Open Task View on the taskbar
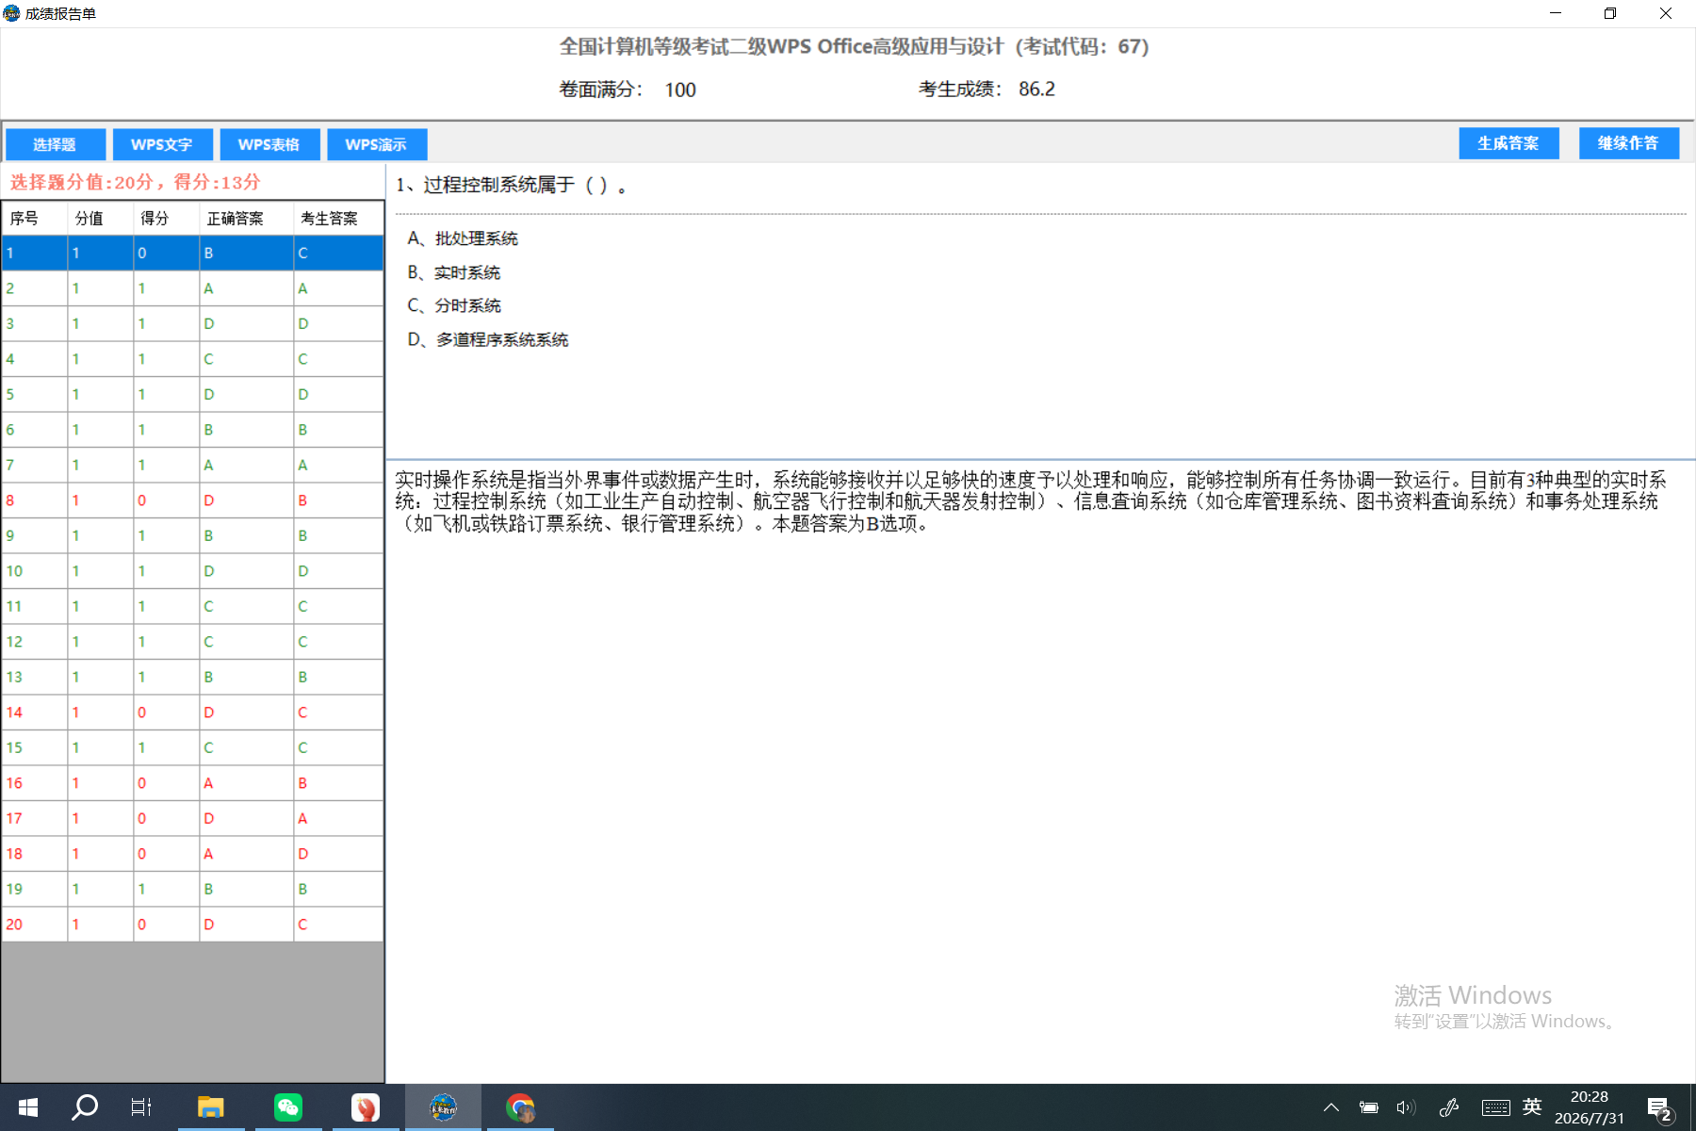 pyautogui.click(x=141, y=1107)
